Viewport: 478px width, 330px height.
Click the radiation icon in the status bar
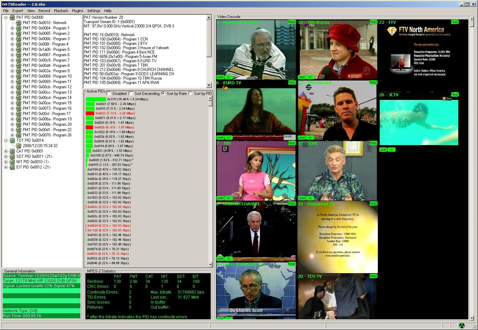(462, 325)
